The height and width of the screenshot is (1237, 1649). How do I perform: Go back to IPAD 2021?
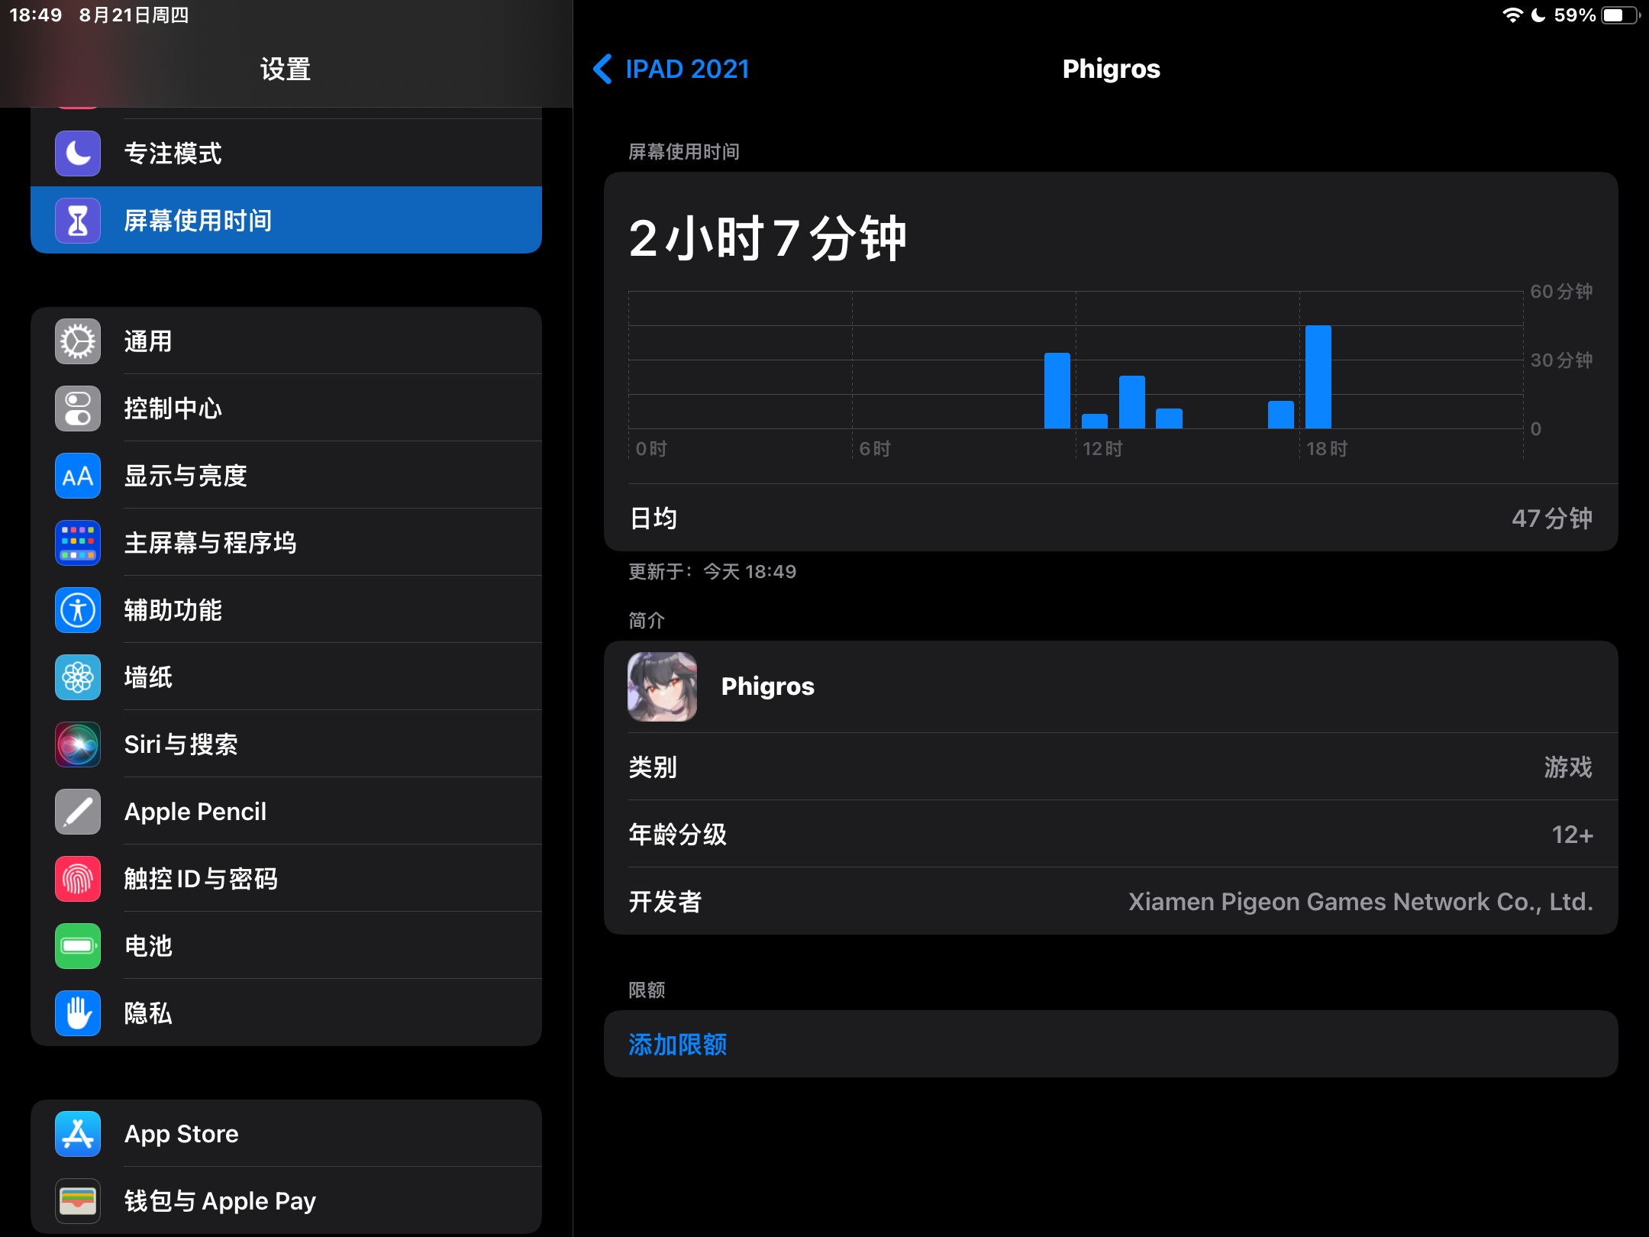[x=672, y=69]
